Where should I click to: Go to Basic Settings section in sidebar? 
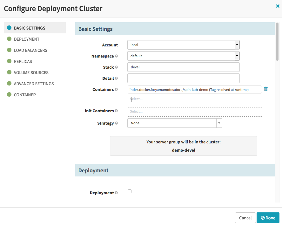click(x=35, y=28)
